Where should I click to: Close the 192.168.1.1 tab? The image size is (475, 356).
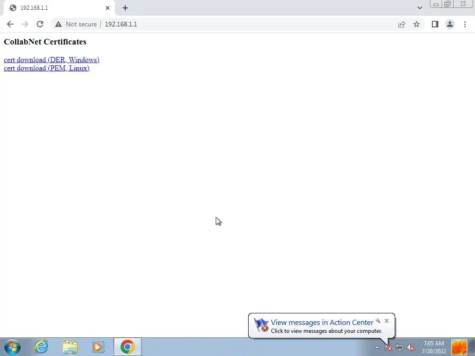(108, 8)
